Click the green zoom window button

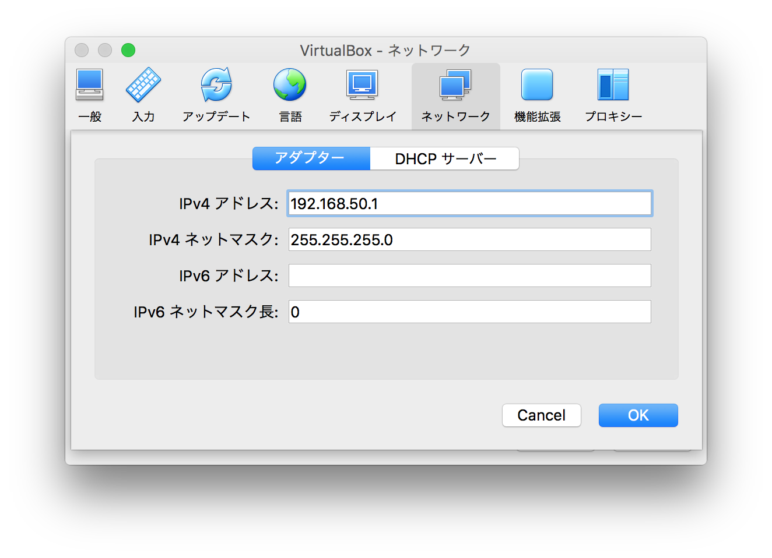[x=128, y=50]
